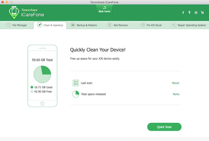Screen dimensions: 209x141
Task: Click the shopping cart icon
Action: tap(202, 13)
